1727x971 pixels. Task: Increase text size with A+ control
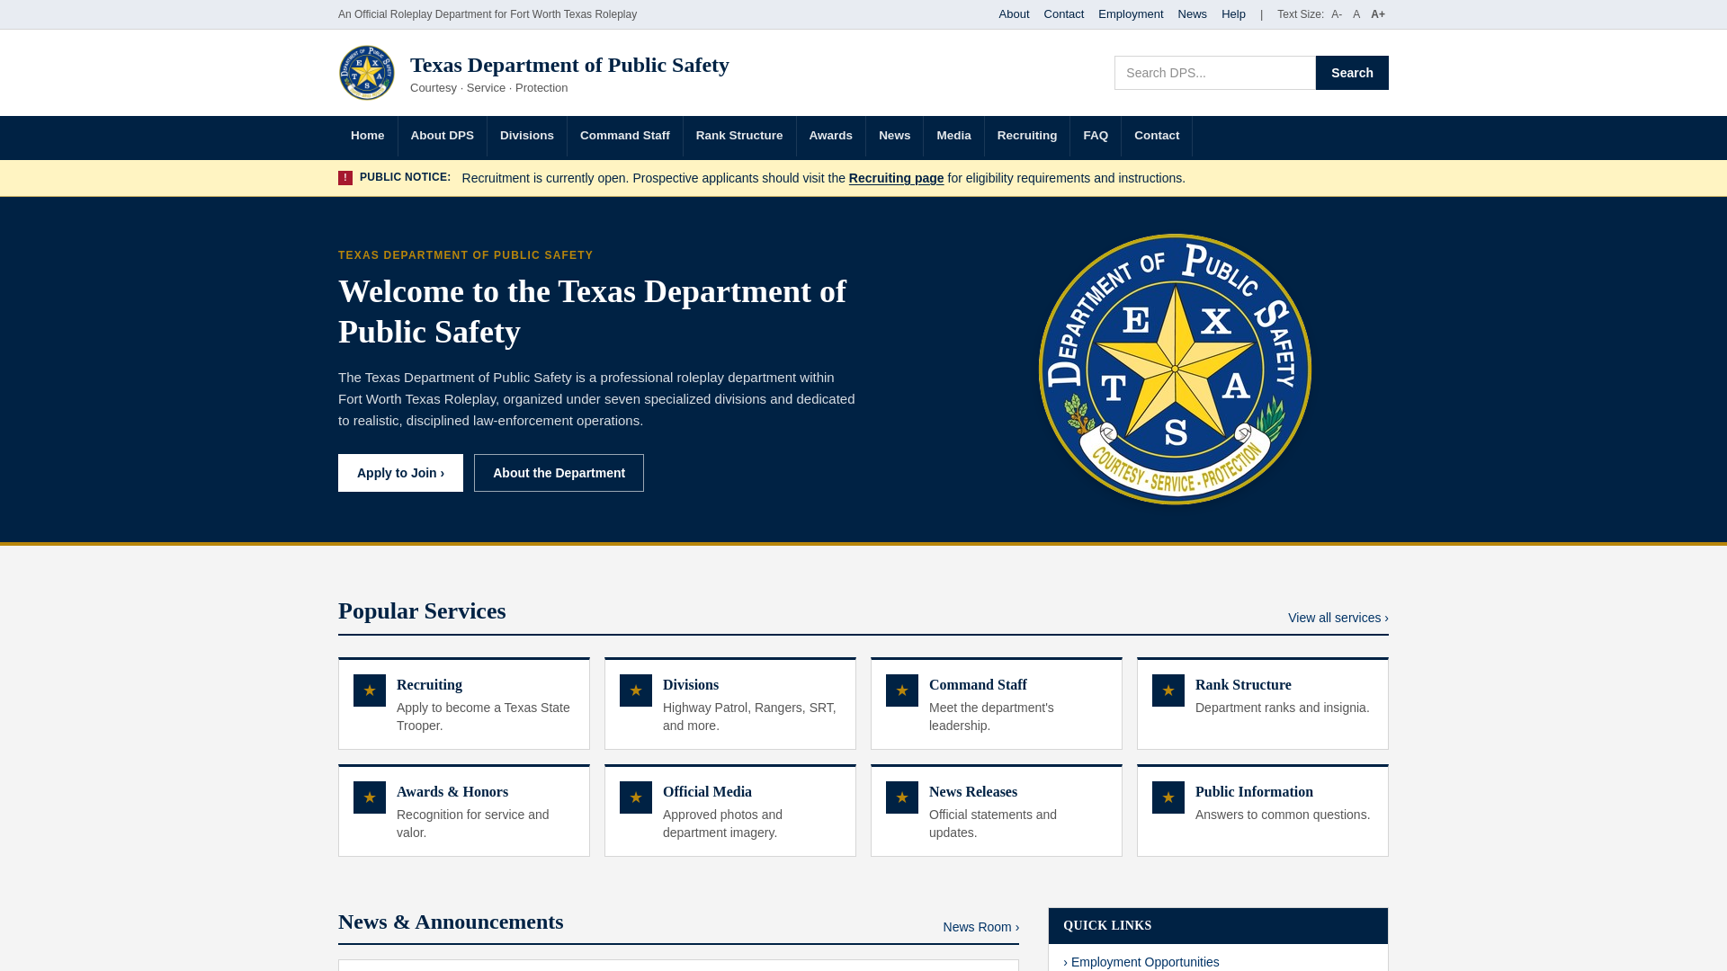pyautogui.click(x=1378, y=14)
